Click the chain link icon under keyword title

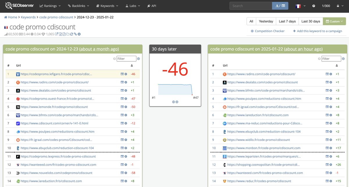point(75,34)
